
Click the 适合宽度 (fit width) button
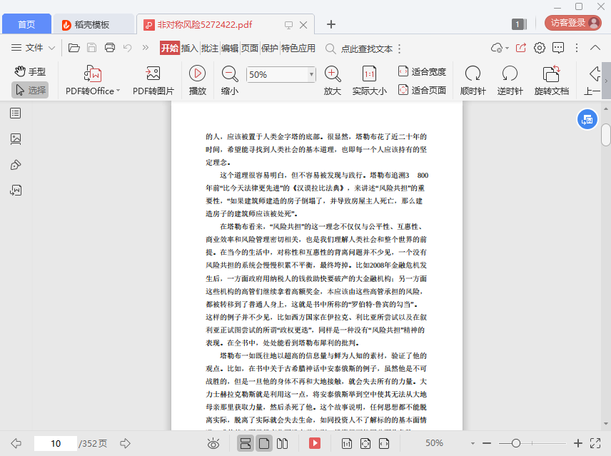coord(422,71)
